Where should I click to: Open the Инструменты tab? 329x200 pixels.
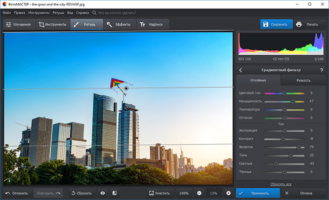(x=53, y=24)
